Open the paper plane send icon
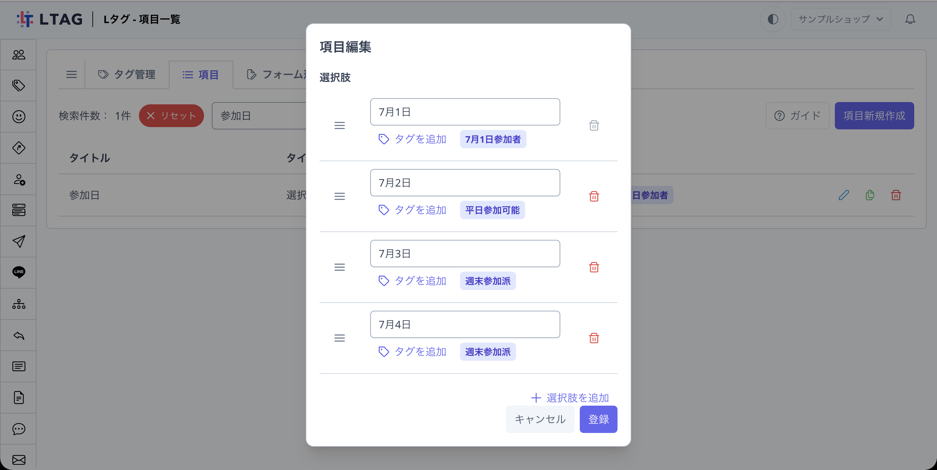The image size is (937, 470). 19,242
